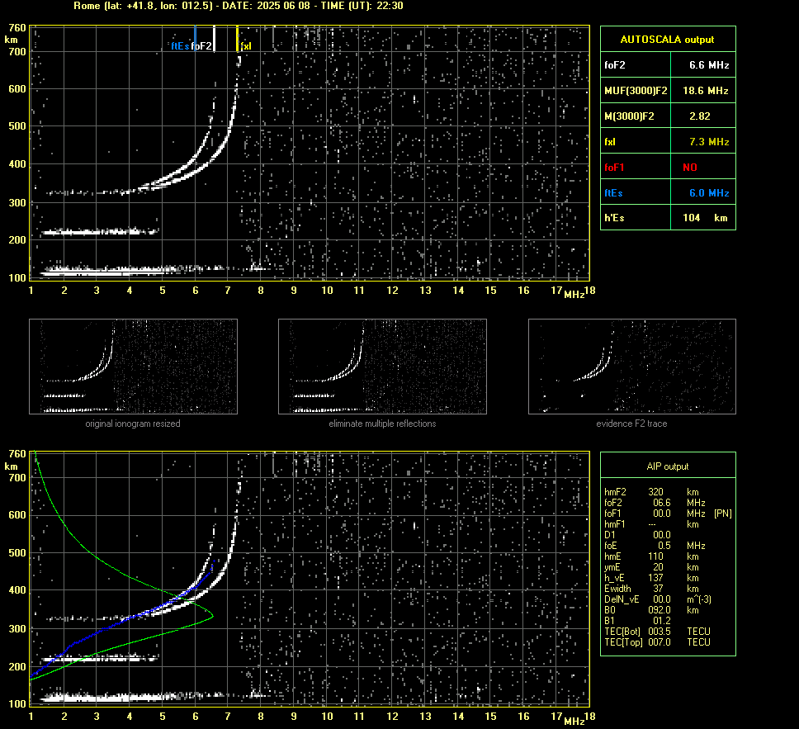Click the B1 01.2 row

637,620
